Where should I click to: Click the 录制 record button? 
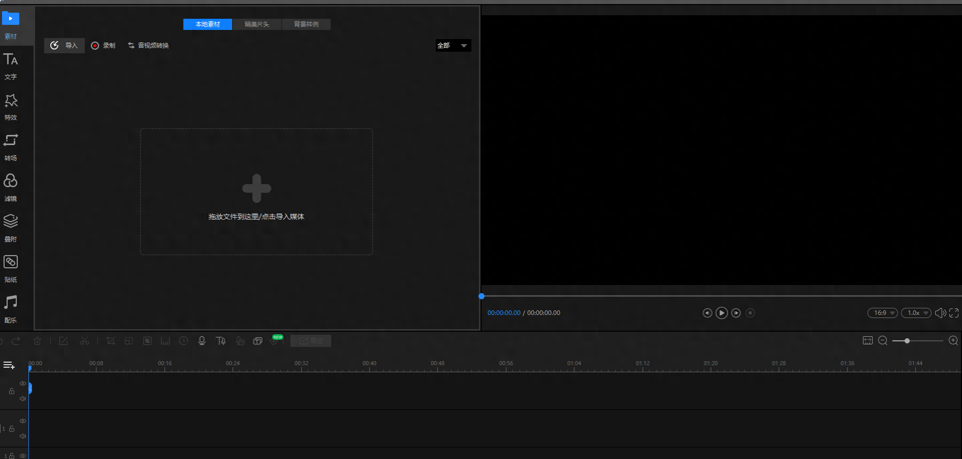(103, 46)
